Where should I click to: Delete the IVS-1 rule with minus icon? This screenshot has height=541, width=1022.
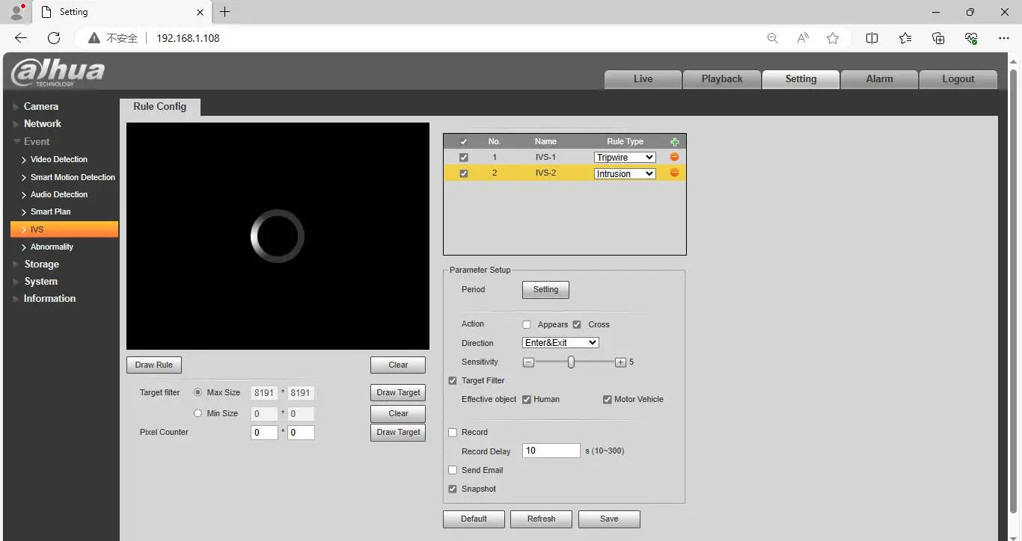(674, 157)
